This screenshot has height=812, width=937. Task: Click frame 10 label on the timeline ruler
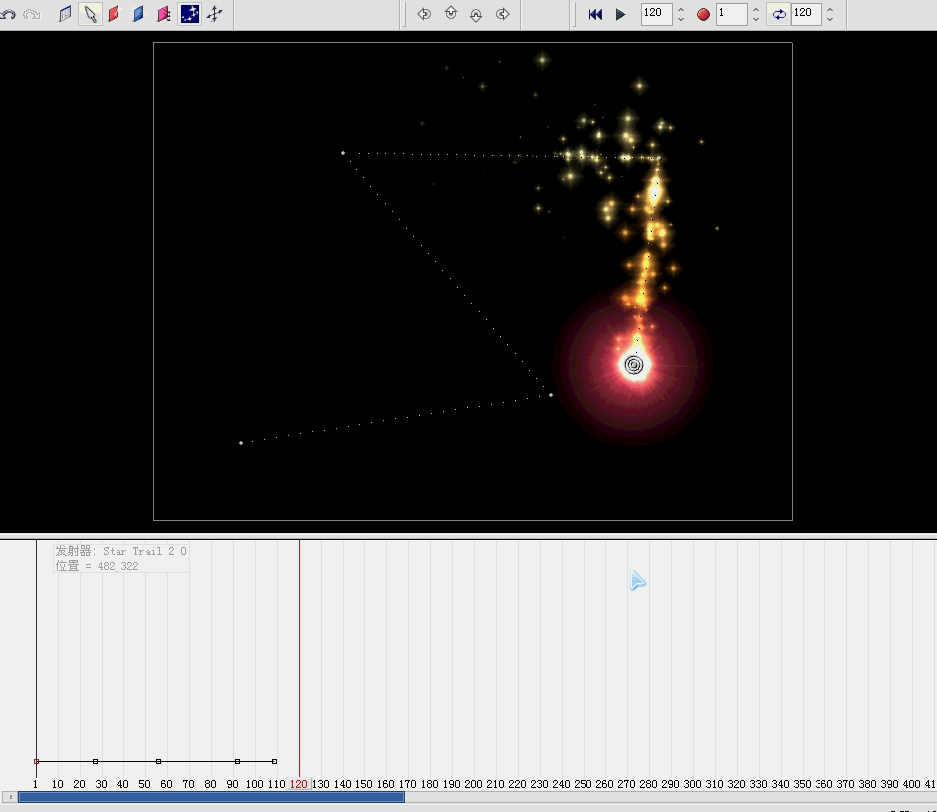point(58,784)
